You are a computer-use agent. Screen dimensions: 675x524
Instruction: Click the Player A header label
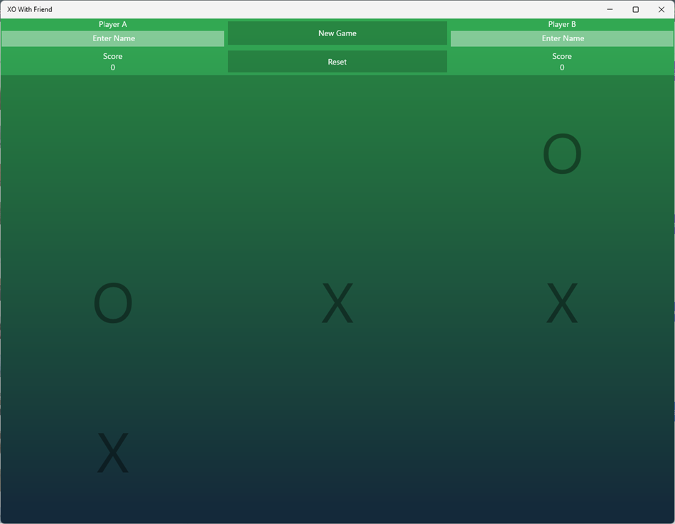click(x=112, y=23)
